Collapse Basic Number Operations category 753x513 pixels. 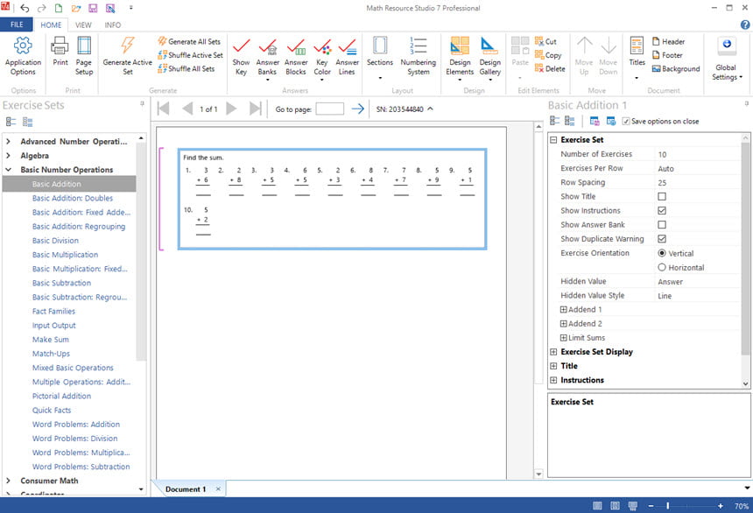point(8,170)
